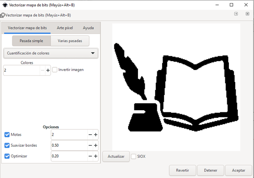This screenshot has height=178, width=254.
Task: Open Cuantificación de colores dropdown
Action: tap(51, 53)
